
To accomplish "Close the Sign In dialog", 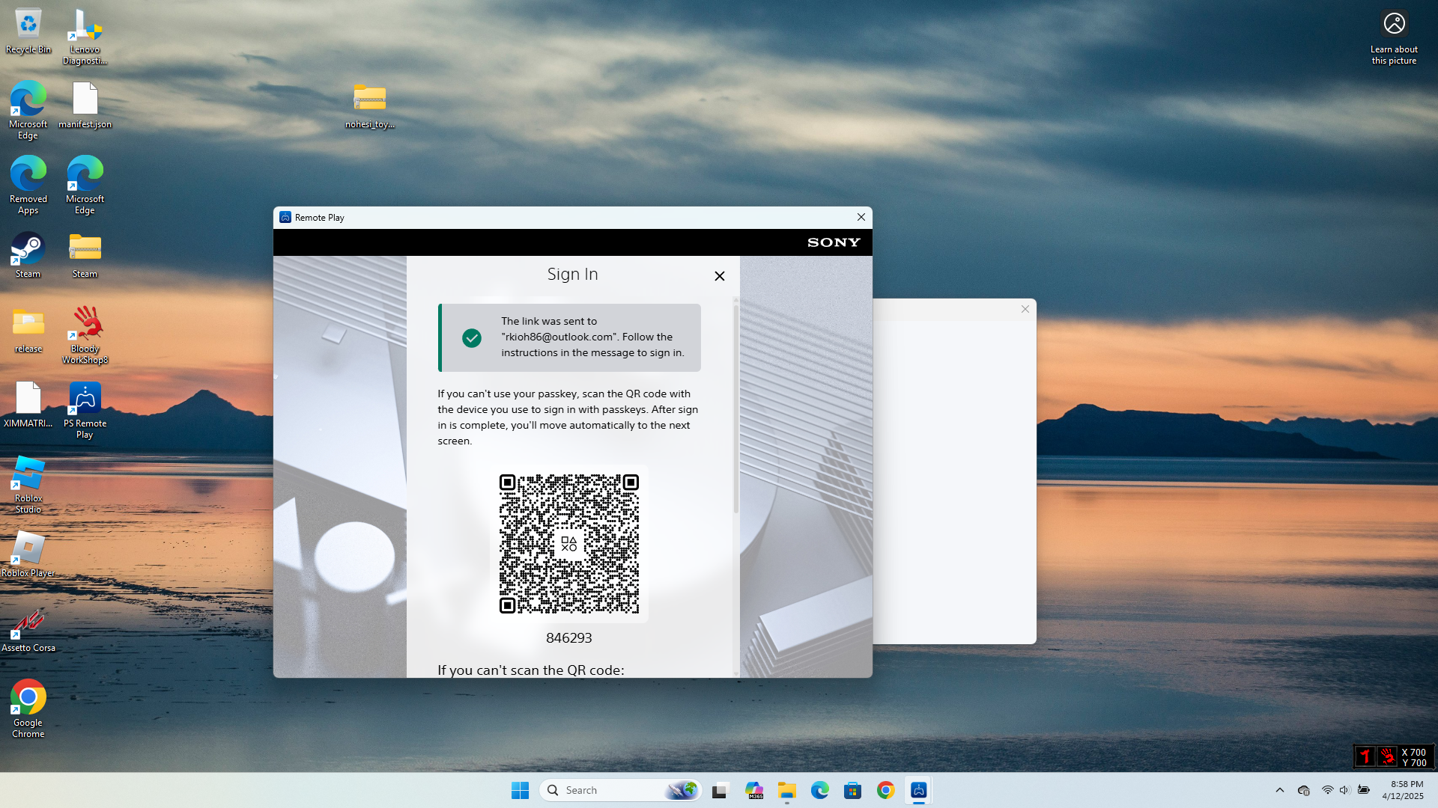I will pos(720,276).
